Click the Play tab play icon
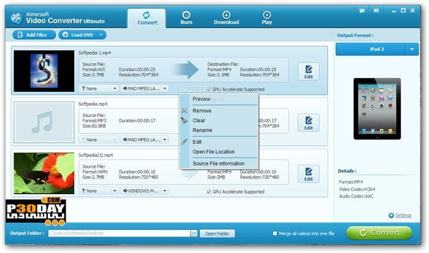This screenshot has width=429, height=253. tap(267, 15)
